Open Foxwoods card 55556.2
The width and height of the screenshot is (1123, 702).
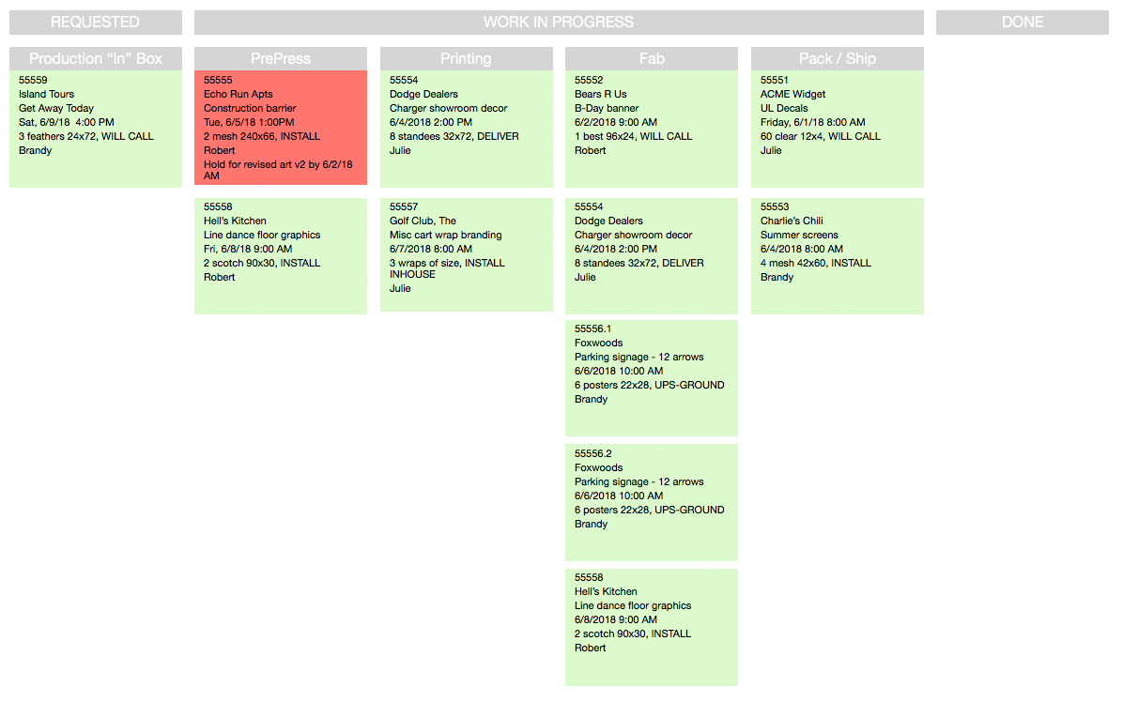click(x=652, y=502)
